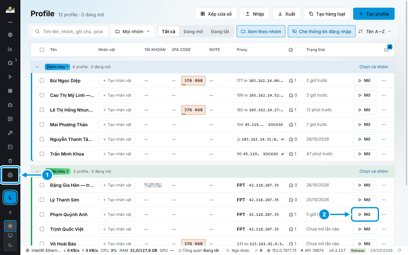Toggle Che thông tin đăng nhập
Image resolution: width=408 pixels, height=255 pixels.
322,32
